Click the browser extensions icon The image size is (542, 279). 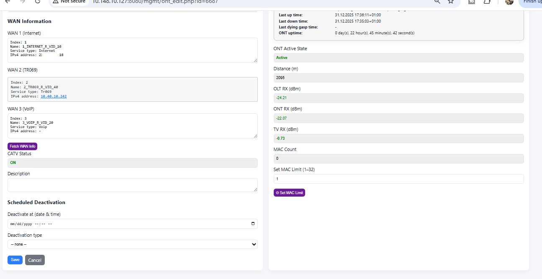(x=486, y=2)
